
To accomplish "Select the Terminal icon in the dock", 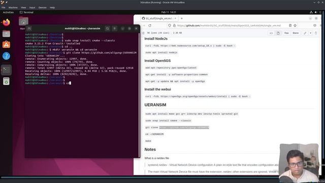I will (x=6, y=70).
